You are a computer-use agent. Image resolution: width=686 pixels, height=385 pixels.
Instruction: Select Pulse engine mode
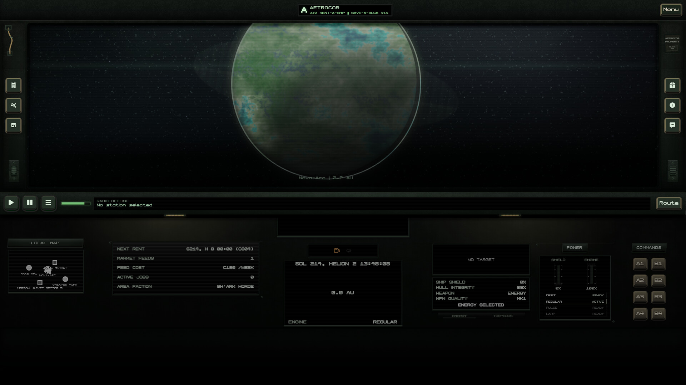pyautogui.click(x=575, y=308)
